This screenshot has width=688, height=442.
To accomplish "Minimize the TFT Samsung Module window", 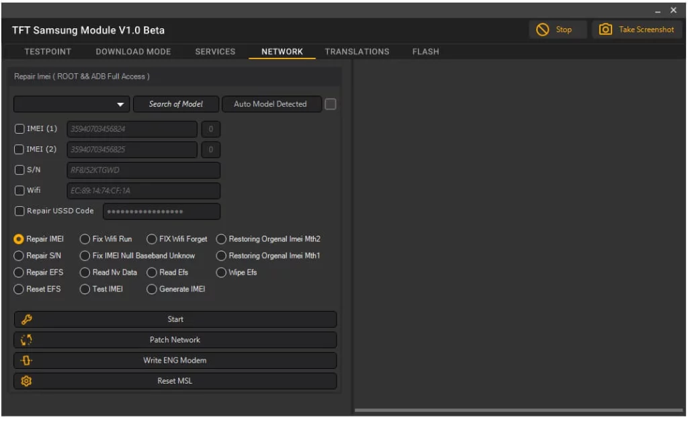I will [x=657, y=11].
